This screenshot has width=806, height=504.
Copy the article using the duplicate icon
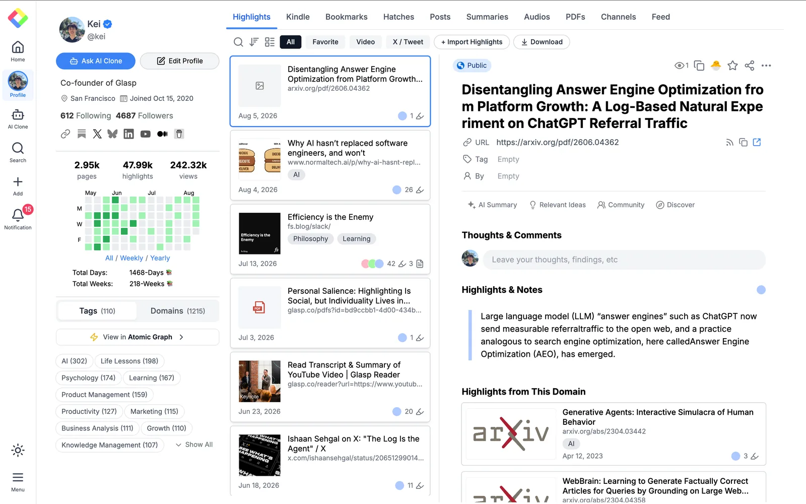[x=699, y=66]
